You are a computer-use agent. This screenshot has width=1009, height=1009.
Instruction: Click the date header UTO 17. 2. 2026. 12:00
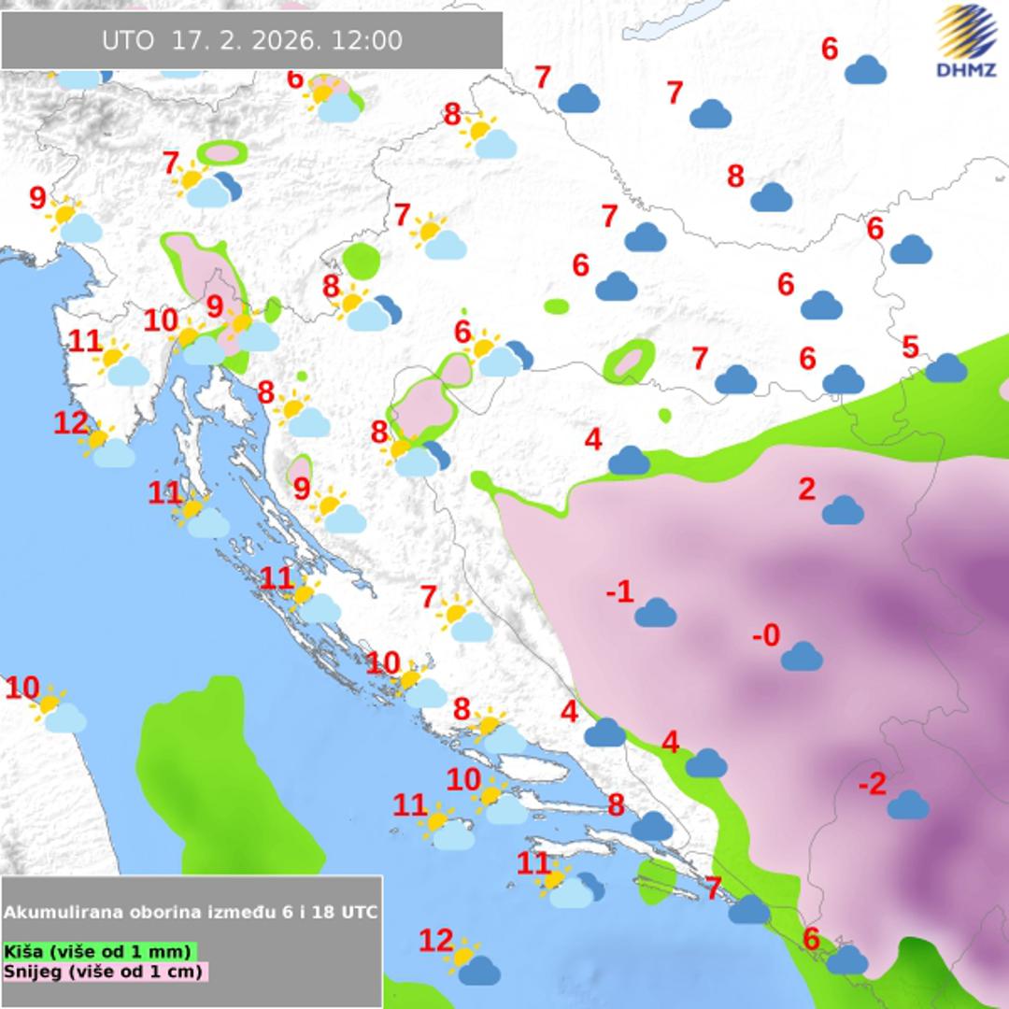tap(251, 40)
